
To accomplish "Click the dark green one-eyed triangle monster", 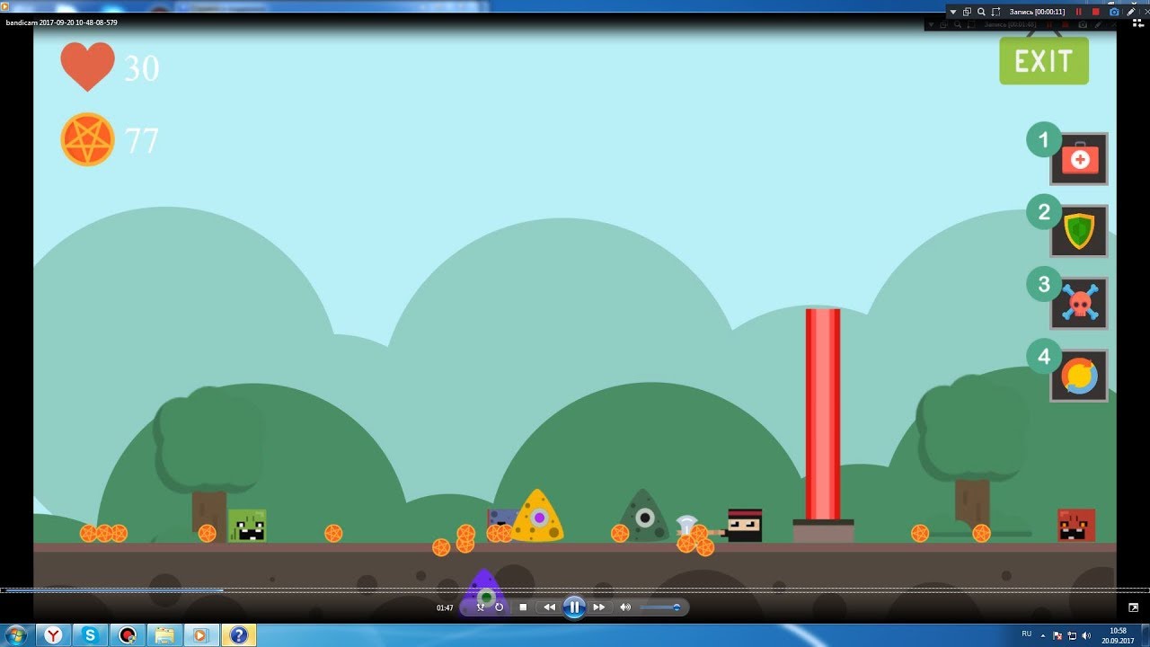I will (643, 516).
